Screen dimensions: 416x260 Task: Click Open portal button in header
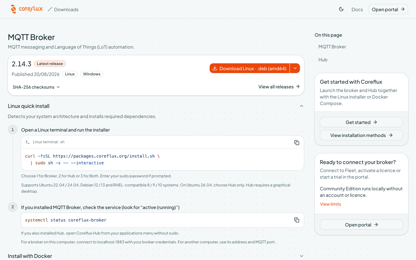[388, 9]
